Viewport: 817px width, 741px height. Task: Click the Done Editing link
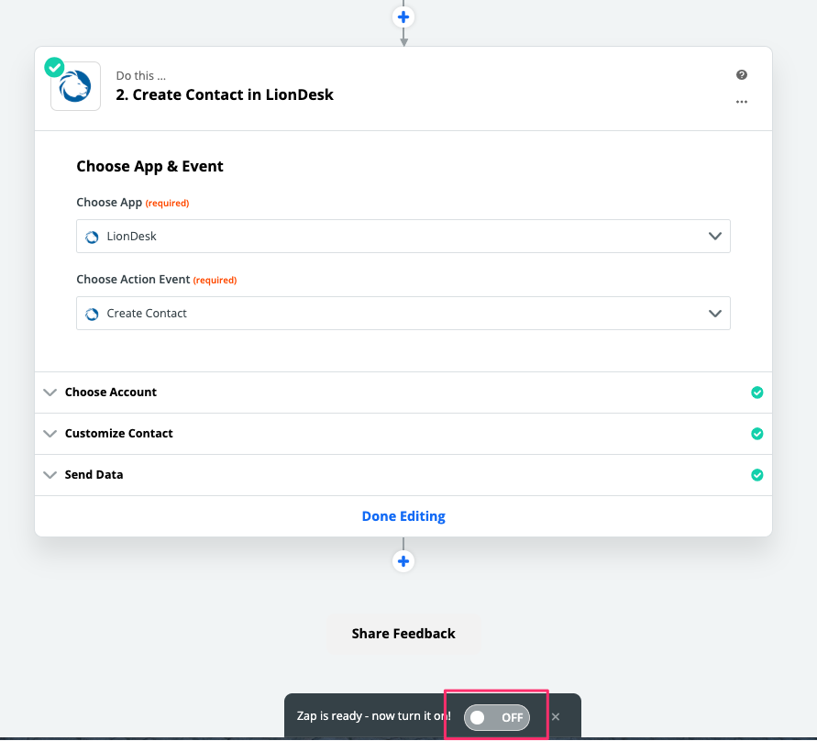coord(403,516)
